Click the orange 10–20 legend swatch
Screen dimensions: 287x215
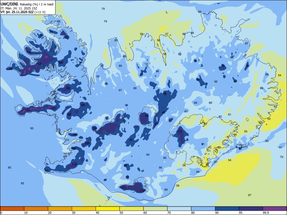coord(36,209)
